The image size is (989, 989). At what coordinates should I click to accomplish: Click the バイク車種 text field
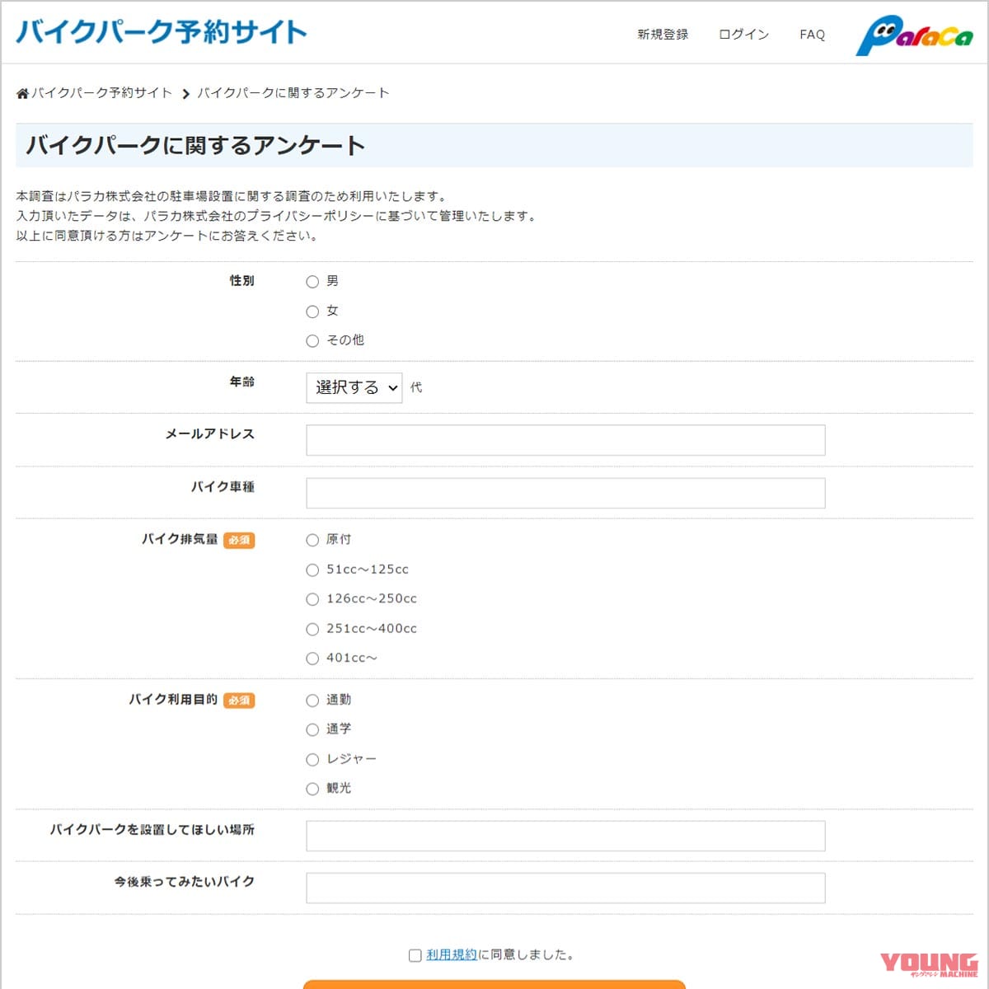(x=565, y=493)
